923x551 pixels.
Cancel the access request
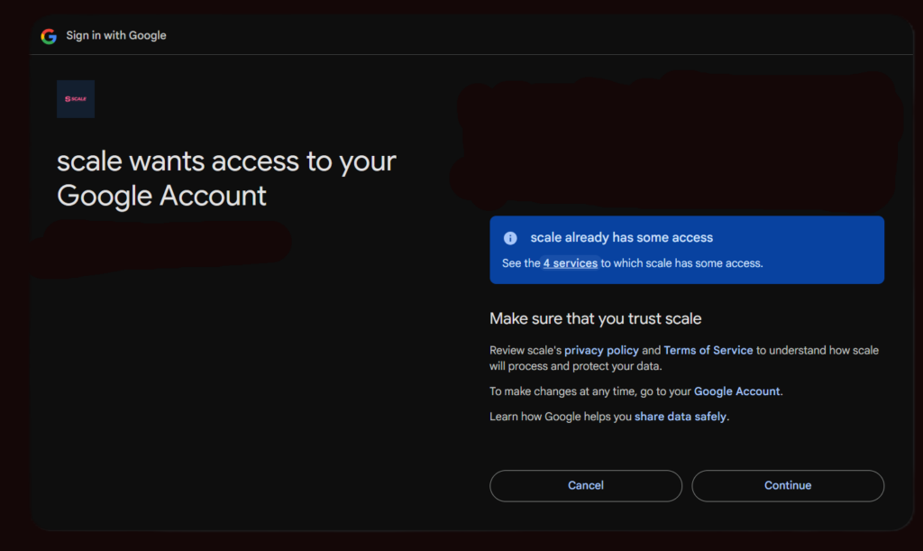click(x=586, y=486)
